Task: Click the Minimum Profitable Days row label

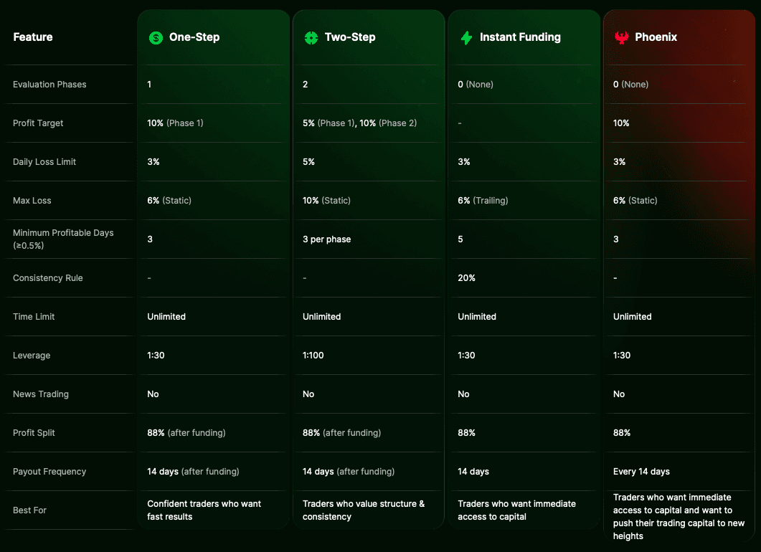Action: [63, 239]
